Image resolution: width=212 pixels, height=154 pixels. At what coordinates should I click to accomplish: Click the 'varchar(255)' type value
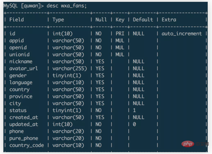[70, 68]
